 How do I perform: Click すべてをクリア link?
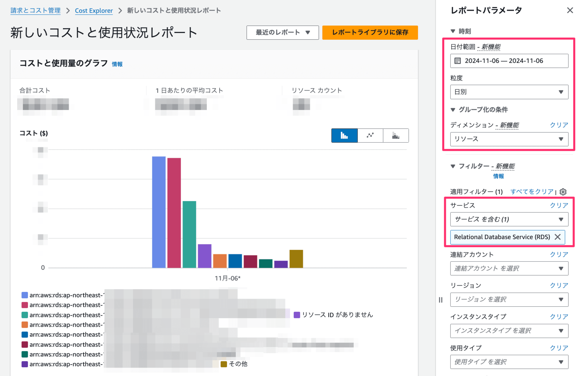[x=532, y=192]
